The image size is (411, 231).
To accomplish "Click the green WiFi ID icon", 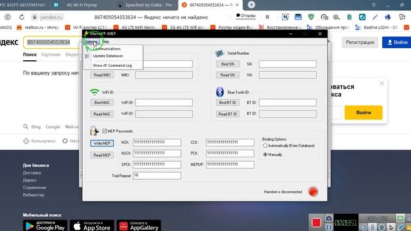I will [94, 92].
